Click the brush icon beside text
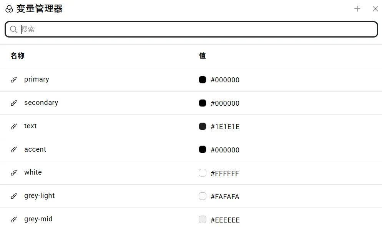 (x=14, y=126)
